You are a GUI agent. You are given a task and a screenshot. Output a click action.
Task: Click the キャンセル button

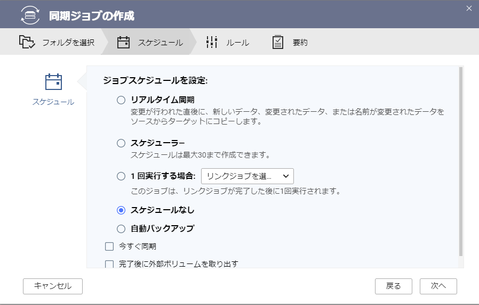coord(53,286)
